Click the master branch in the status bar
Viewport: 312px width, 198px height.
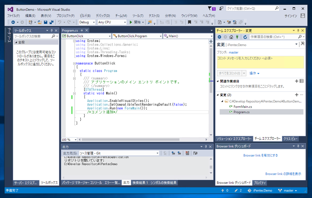tap(287, 191)
